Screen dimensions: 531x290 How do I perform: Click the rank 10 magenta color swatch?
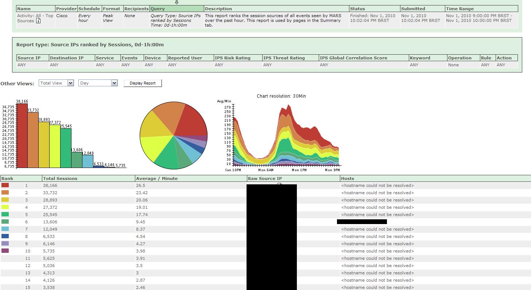pyautogui.click(x=5, y=251)
